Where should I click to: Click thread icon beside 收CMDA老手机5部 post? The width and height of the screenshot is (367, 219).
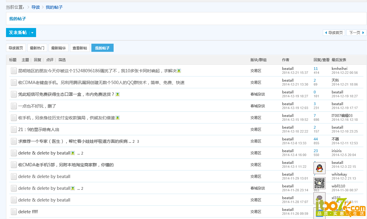[x=14, y=165]
